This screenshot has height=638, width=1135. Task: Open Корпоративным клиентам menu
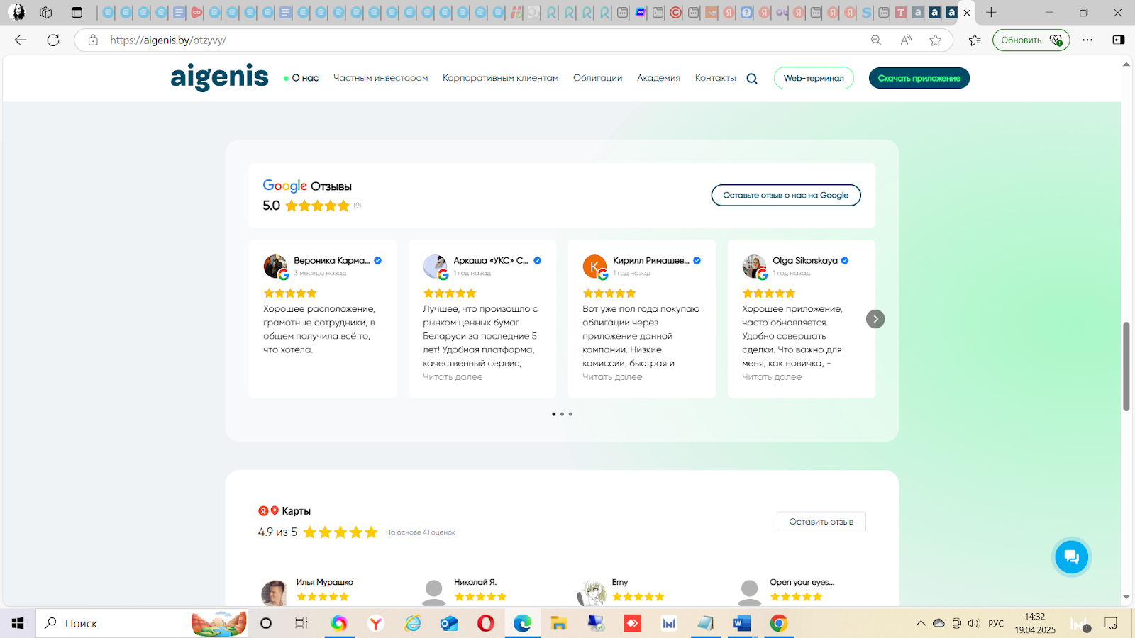tap(501, 78)
